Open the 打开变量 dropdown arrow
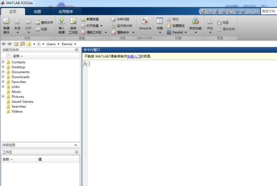The height and width of the screenshot is (186, 277). tap(101, 26)
